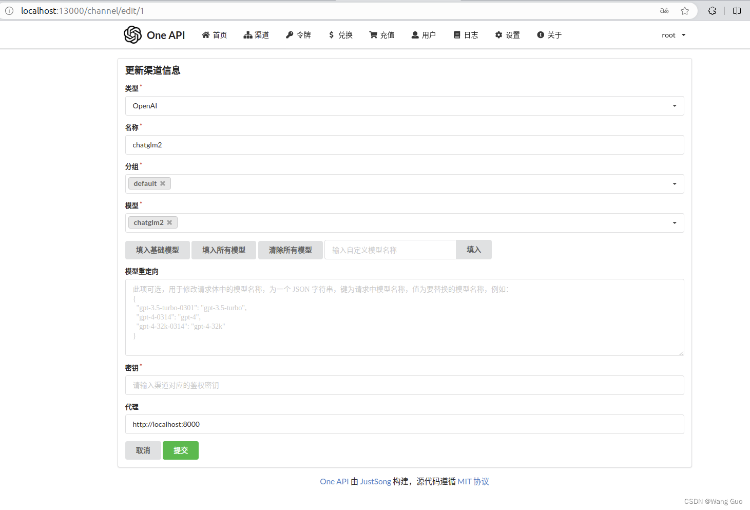Click the 填入基础模型 button
Image resolution: width=750 pixels, height=510 pixels.
pos(158,250)
